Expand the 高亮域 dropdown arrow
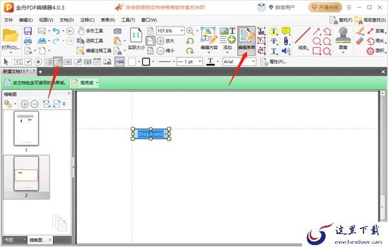 (x=97, y=83)
